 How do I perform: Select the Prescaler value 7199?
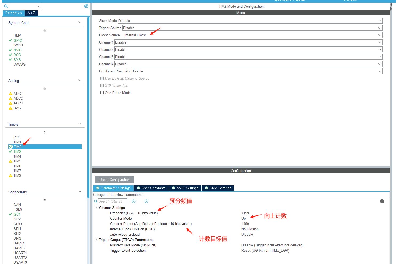pyautogui.click(x=245, y=213)
